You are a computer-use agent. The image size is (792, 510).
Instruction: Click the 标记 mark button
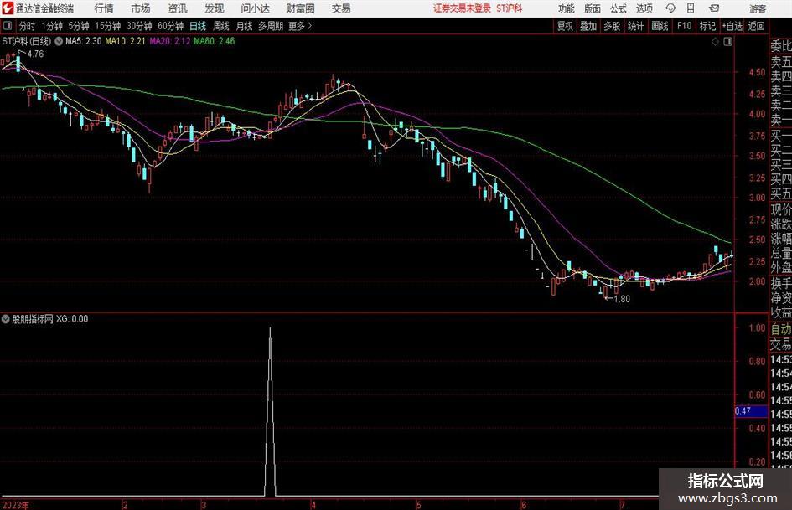[707, 26]
